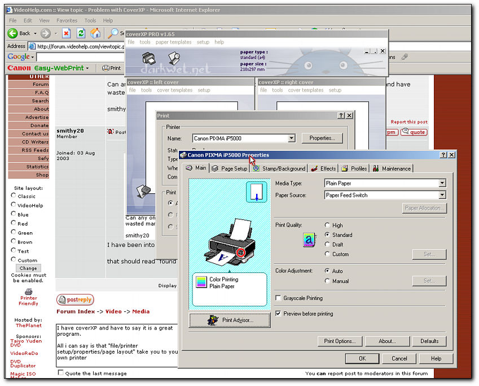Open the Google toolbar dropdown arrow
Screen dimensions: 479x386
tap(32, 57)
